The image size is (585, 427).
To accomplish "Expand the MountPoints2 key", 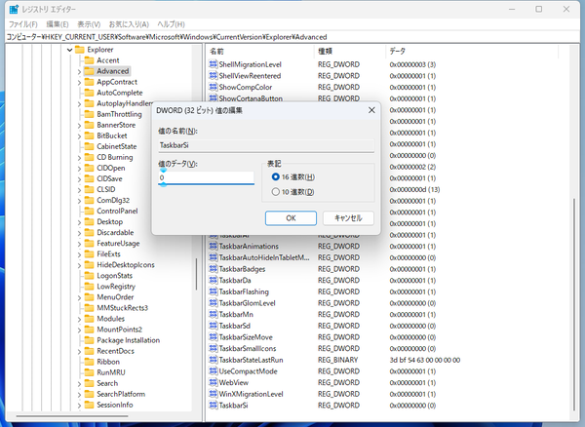I will click(x=79, y=330).
